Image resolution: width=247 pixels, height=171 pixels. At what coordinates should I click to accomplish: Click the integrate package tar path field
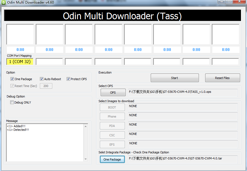(183, 159)
